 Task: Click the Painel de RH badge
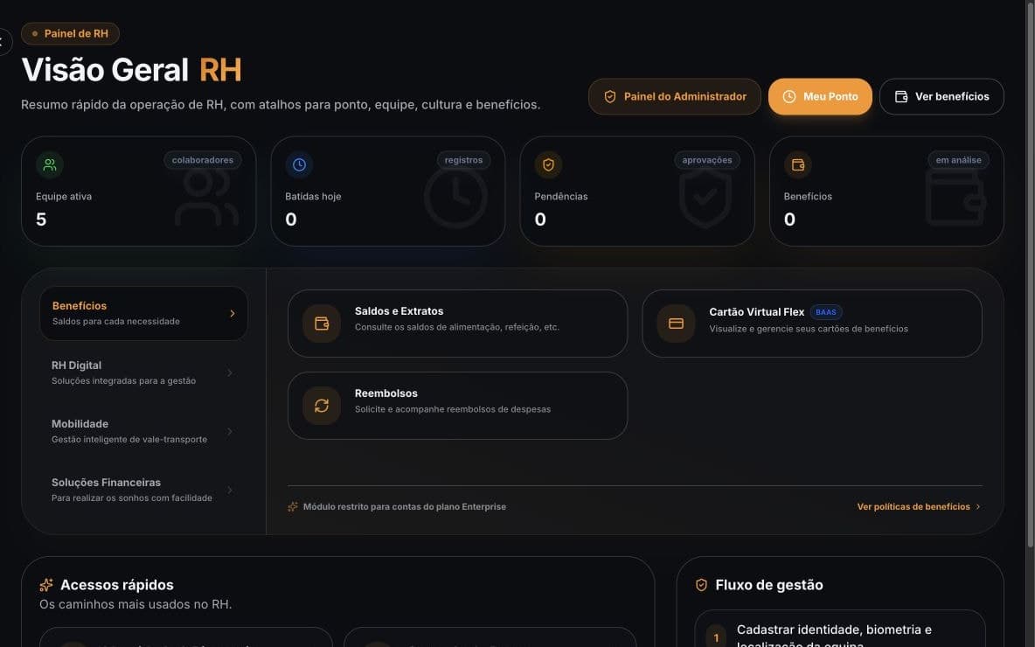click(70, 34)
